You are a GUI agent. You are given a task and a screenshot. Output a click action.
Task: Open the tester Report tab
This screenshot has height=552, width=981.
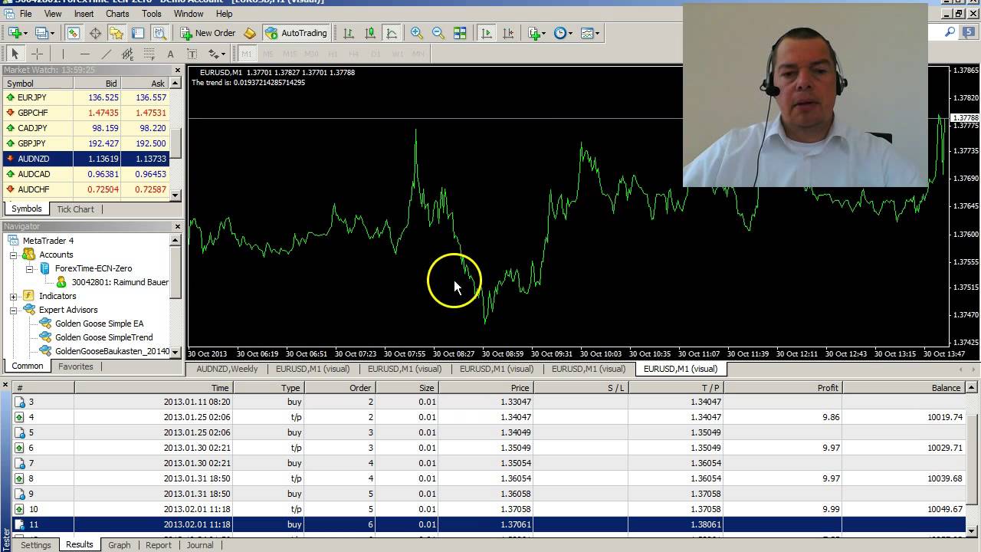(158, 545)
